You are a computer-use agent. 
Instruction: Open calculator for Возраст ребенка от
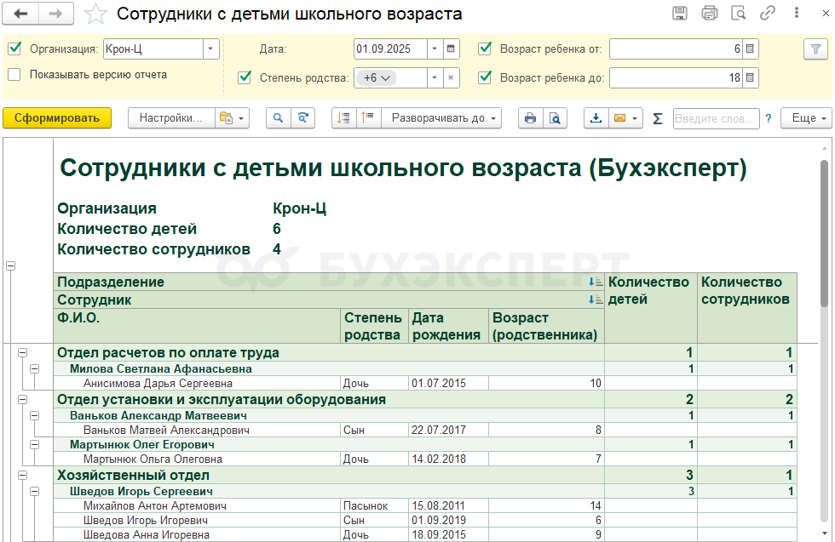(x=750, y=49)
